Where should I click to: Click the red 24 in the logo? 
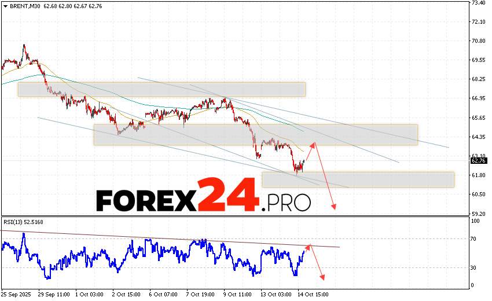click(228, 195)
